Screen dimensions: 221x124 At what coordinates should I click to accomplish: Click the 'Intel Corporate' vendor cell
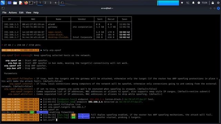point(83,37)
